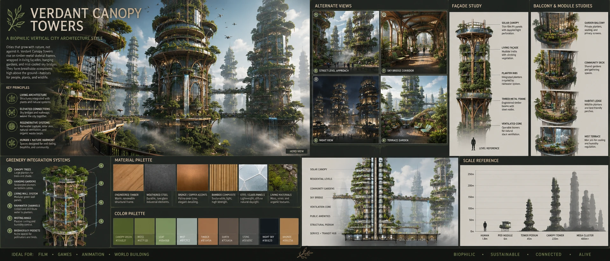Click the number badge beside Biodiversity Pockets
This screenshot has height=261, width=610.
10,231
